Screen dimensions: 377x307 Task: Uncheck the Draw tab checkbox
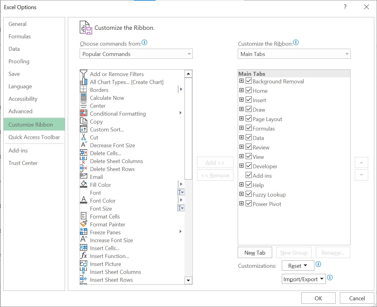click(x=248, y=109)
